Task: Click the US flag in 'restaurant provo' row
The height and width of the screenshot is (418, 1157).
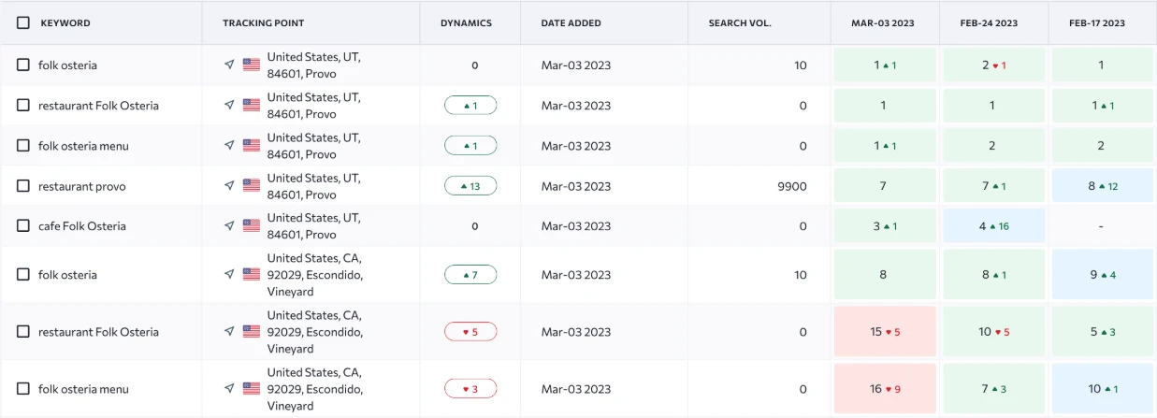Action: [252, 185]
